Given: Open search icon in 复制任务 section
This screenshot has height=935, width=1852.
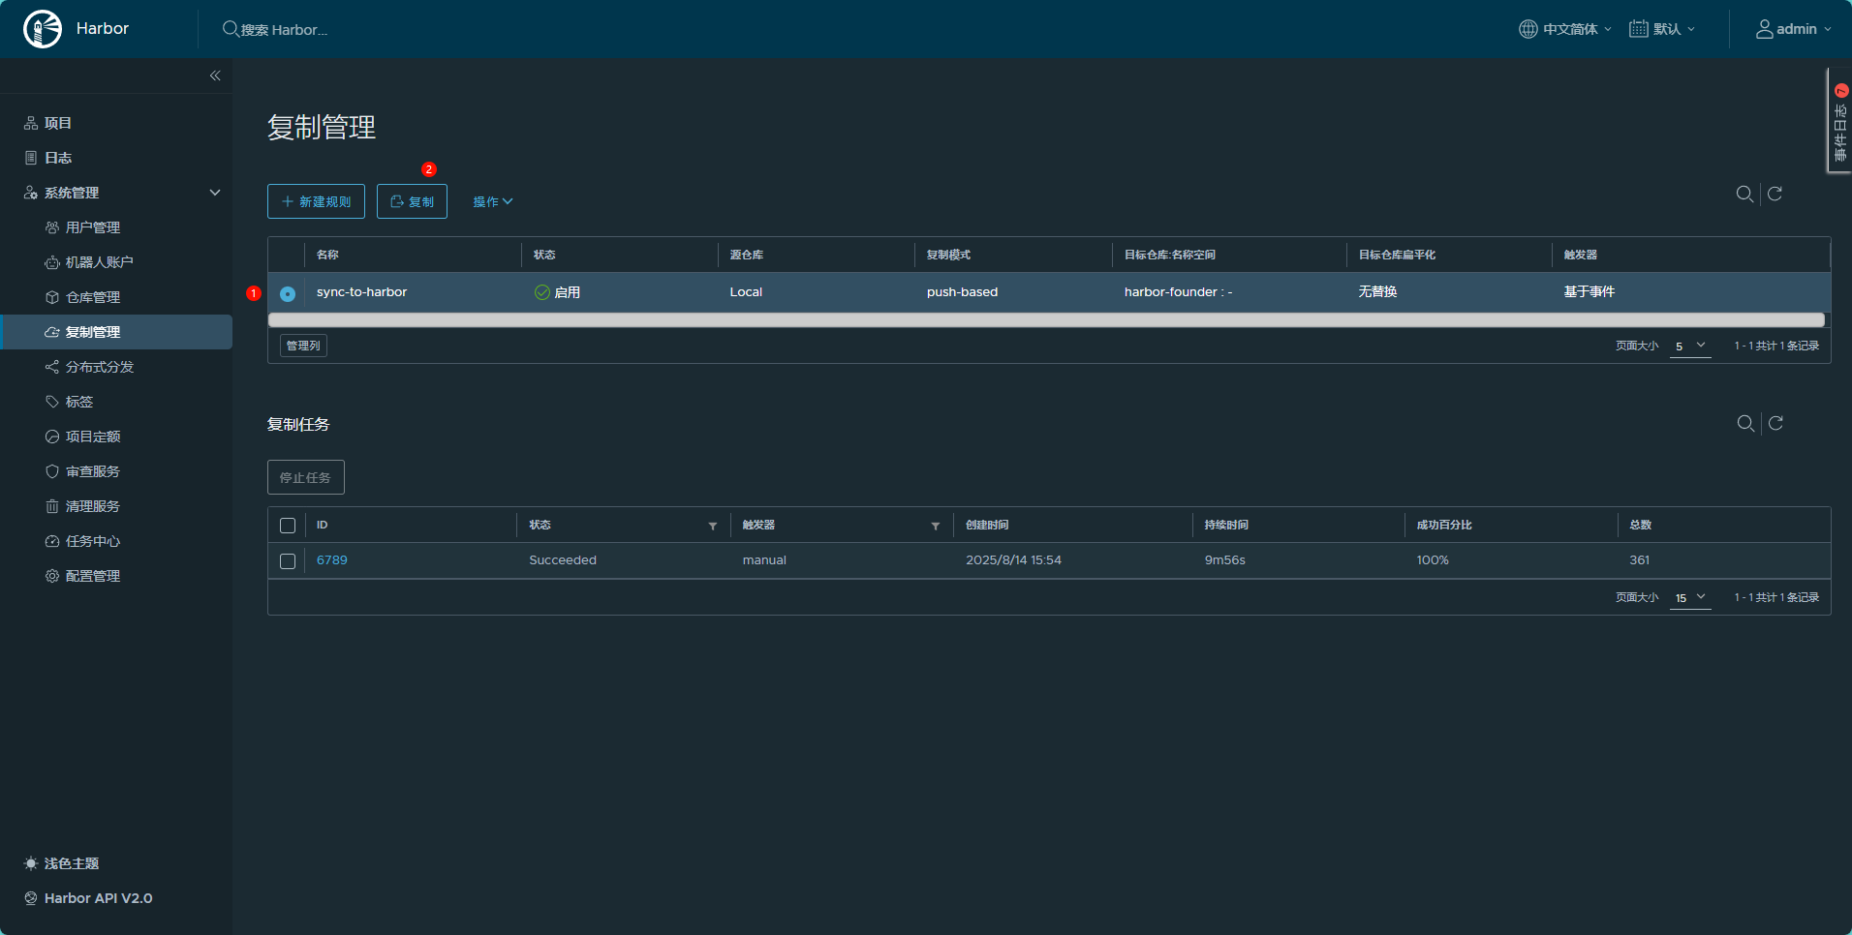Looking at the screenshot, I should click(x=1745, y=423).
